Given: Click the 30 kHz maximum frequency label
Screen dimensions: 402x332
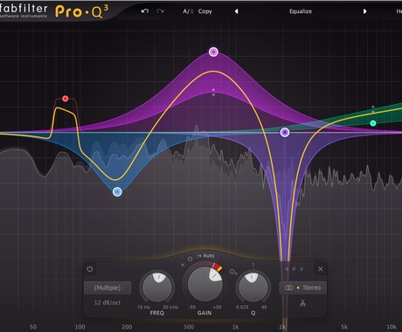Looking at the screenshot, I should (170, 307).
